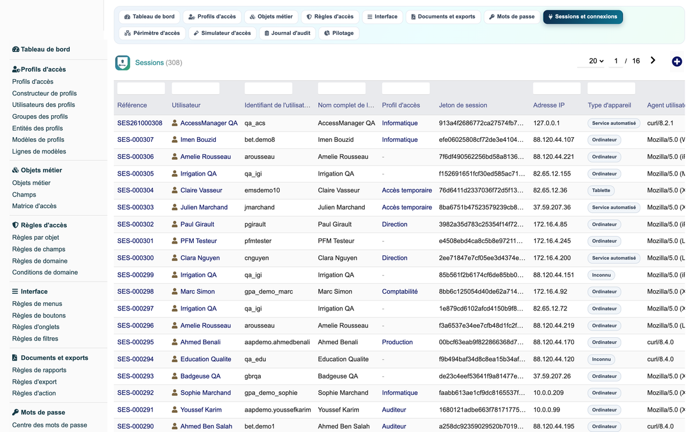Open Matrice d'accès in sidebar

(34, 206)
